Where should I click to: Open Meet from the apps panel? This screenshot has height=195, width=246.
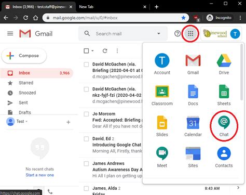coord(162,157)
